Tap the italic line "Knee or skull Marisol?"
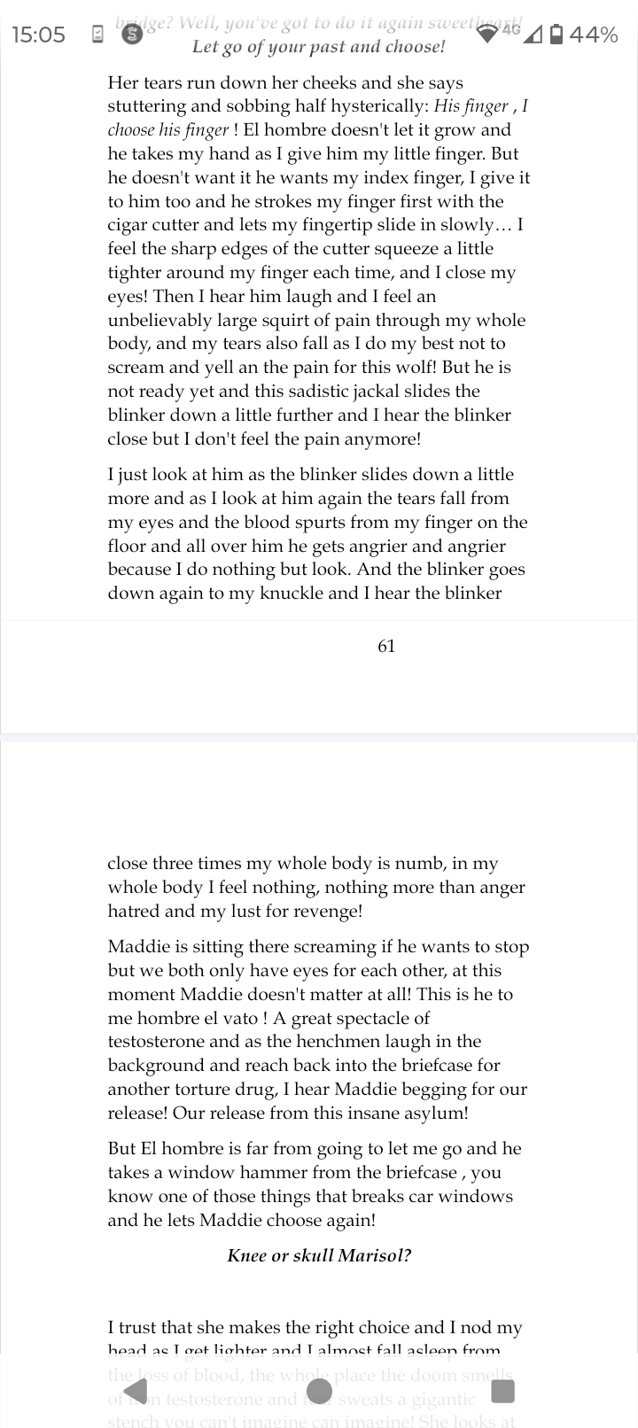 point(319,1255)
